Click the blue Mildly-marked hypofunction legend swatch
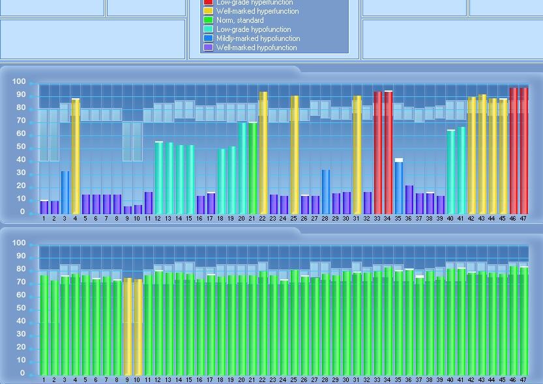543x384 pixels. pyautogui.click(x=209, y=38)
